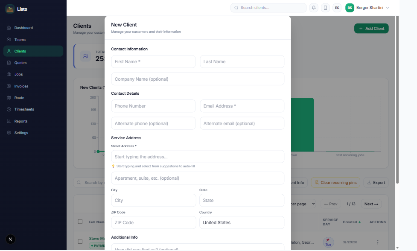
Task: Click the Add Client button
Action: pyautogui.click(x=371, y=29)
